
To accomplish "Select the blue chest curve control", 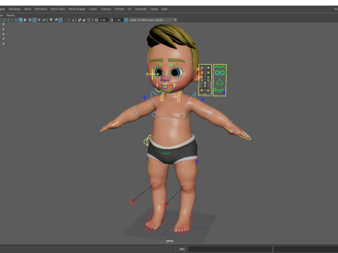I will tap(168, 119).
